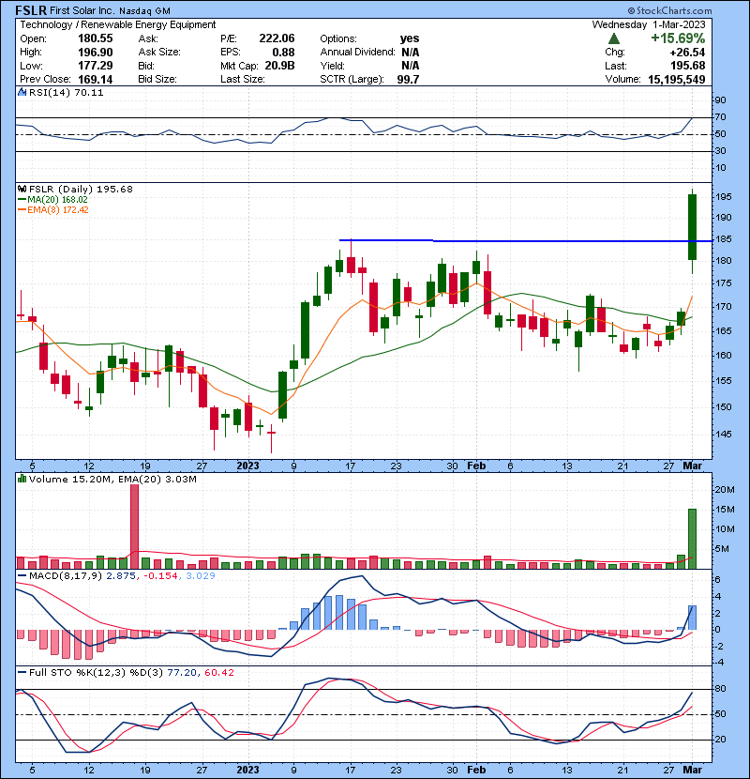Click the MA(20) 168.02 value label
The width and height of the screenshot is (750, 779).
57,200
